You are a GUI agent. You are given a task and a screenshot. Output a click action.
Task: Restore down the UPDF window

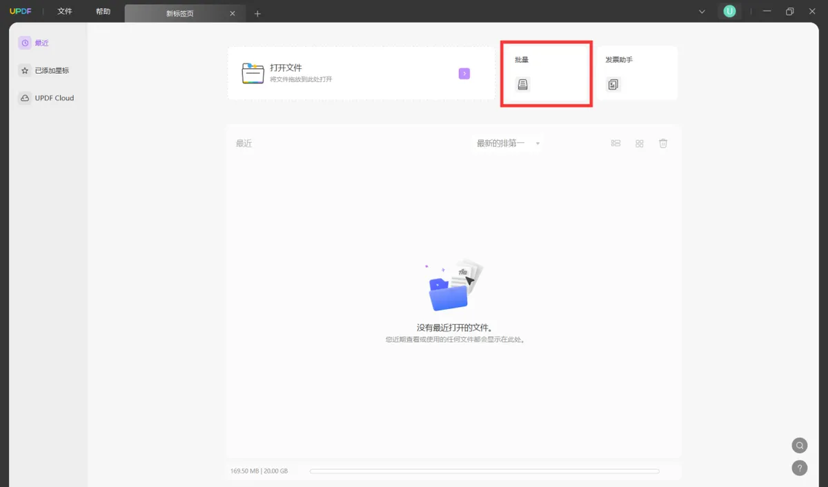790,11
